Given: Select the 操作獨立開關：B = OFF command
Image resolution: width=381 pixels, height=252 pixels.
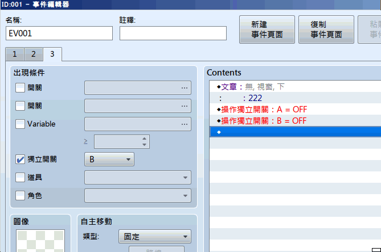Looking at the screenshot, I should (x=295, y=120).
